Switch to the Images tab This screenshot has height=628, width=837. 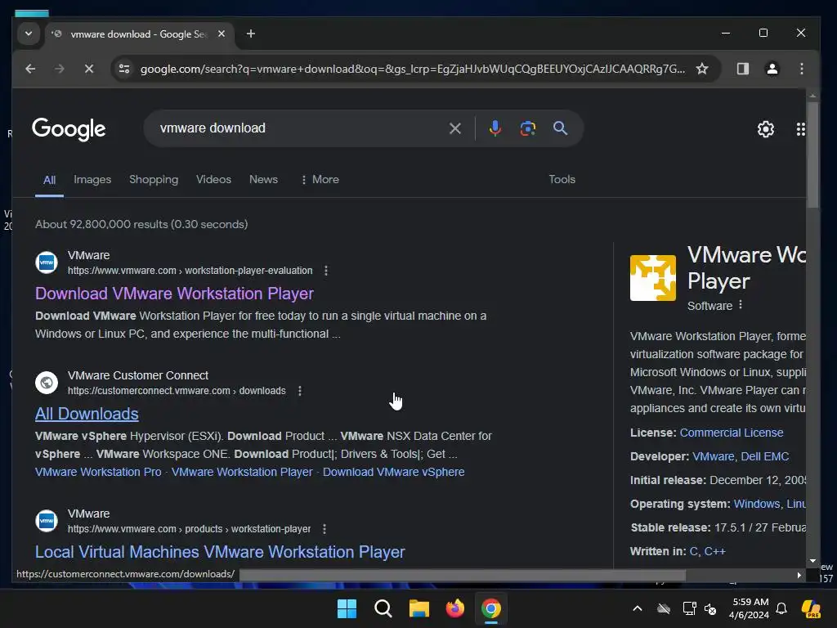(92, 179)
